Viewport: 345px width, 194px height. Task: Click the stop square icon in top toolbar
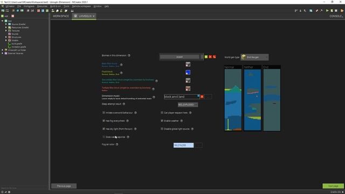coord(336,11)
